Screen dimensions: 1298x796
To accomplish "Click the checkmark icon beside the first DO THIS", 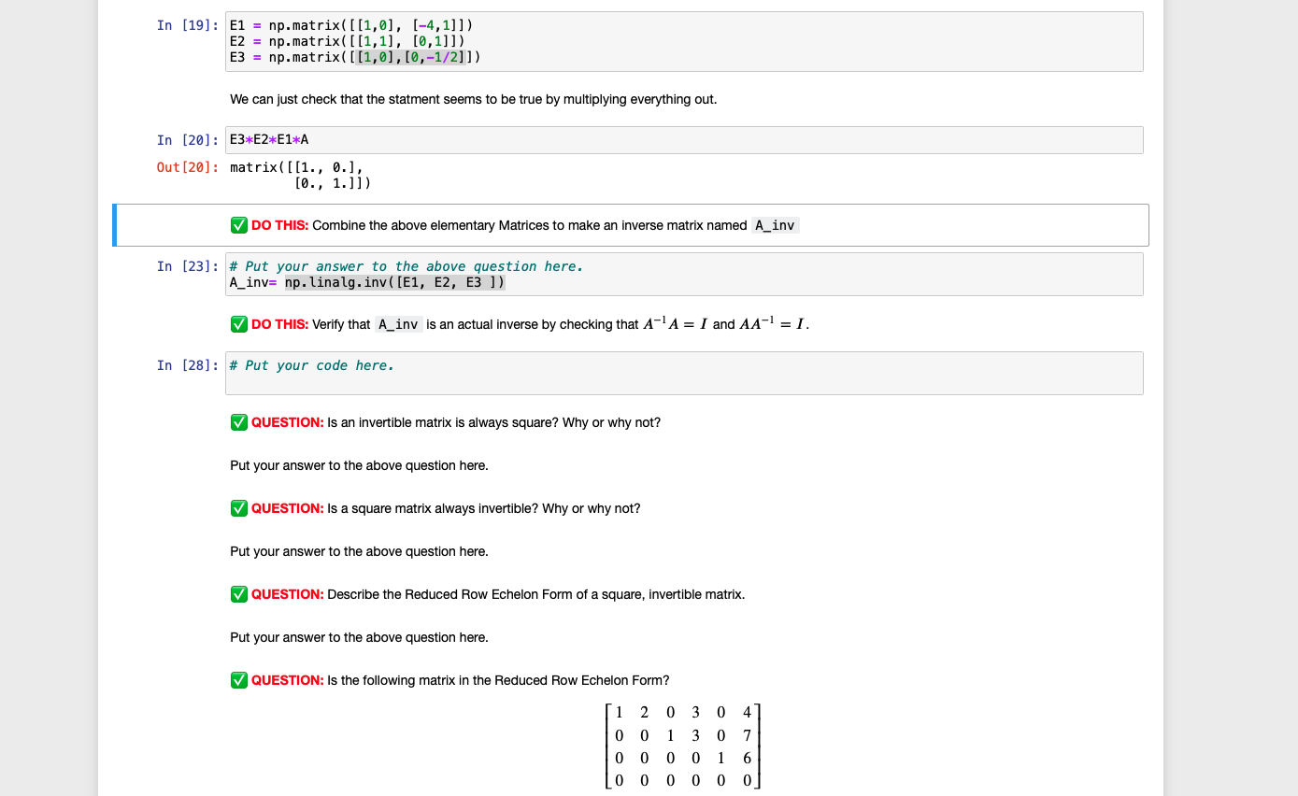I will pyautogui.click(x=239, y=224).
